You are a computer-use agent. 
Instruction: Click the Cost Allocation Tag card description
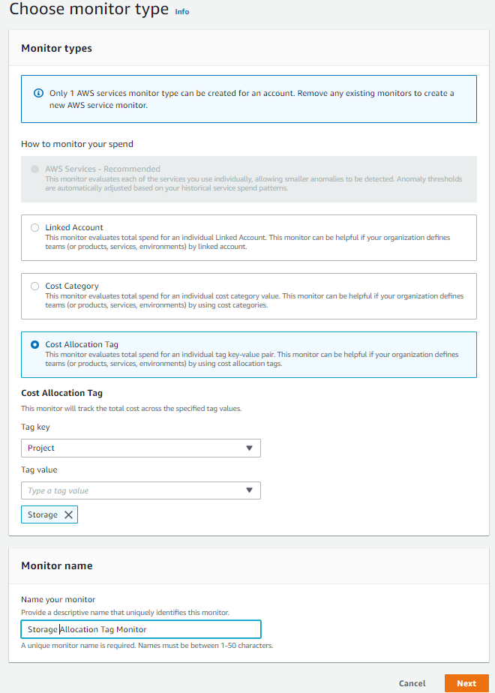(247, 358)
